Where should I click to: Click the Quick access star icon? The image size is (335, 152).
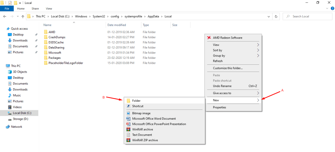[8, 29]
